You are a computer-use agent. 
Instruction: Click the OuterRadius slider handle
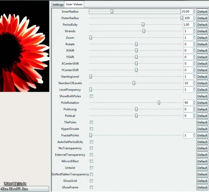182,18
